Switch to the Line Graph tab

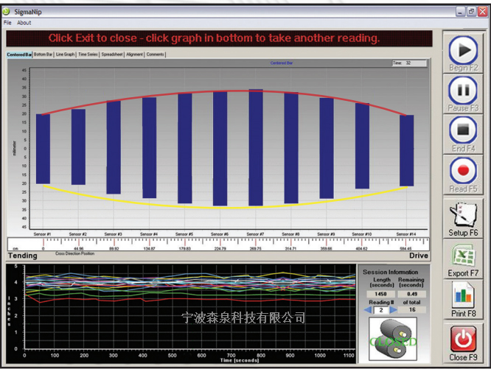[x=66, y=55]
